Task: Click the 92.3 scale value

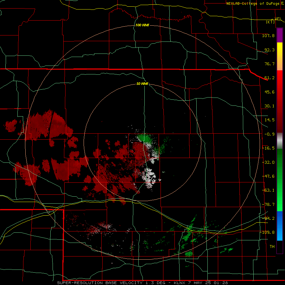Action: (269, 50)
